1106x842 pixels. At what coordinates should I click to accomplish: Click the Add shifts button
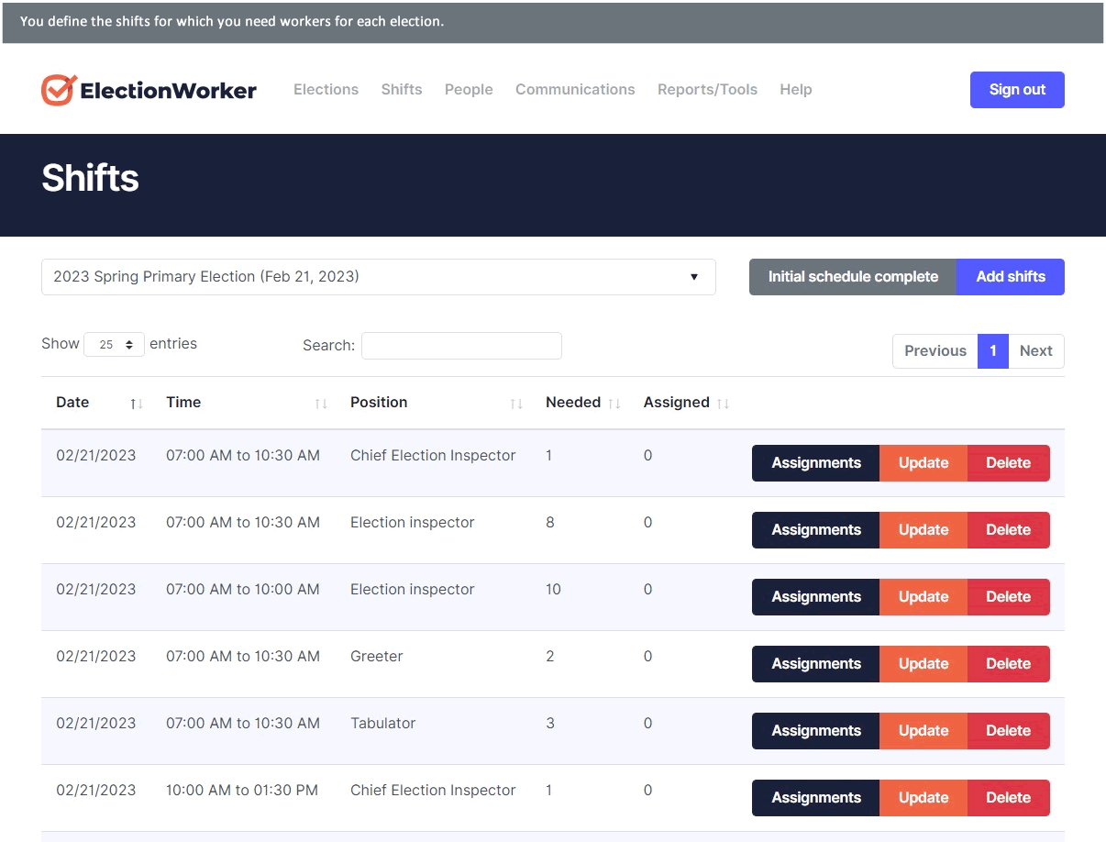(1010, 277)
